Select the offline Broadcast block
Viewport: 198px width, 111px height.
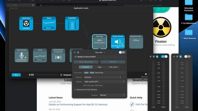(x=136, y=42)
